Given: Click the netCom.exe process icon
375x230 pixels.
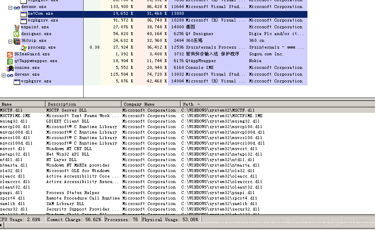Looking at the screenshot, I should click(24, 14).
